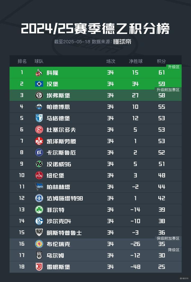The height and width of the screenshot is (282, 191).
Task: Select the 卡尔斯鲁厄 KSC badge icon
Action: (39, 153)
